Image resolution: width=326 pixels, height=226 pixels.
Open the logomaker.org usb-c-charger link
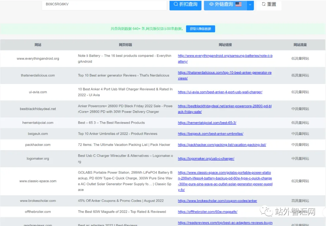point(206,159)
